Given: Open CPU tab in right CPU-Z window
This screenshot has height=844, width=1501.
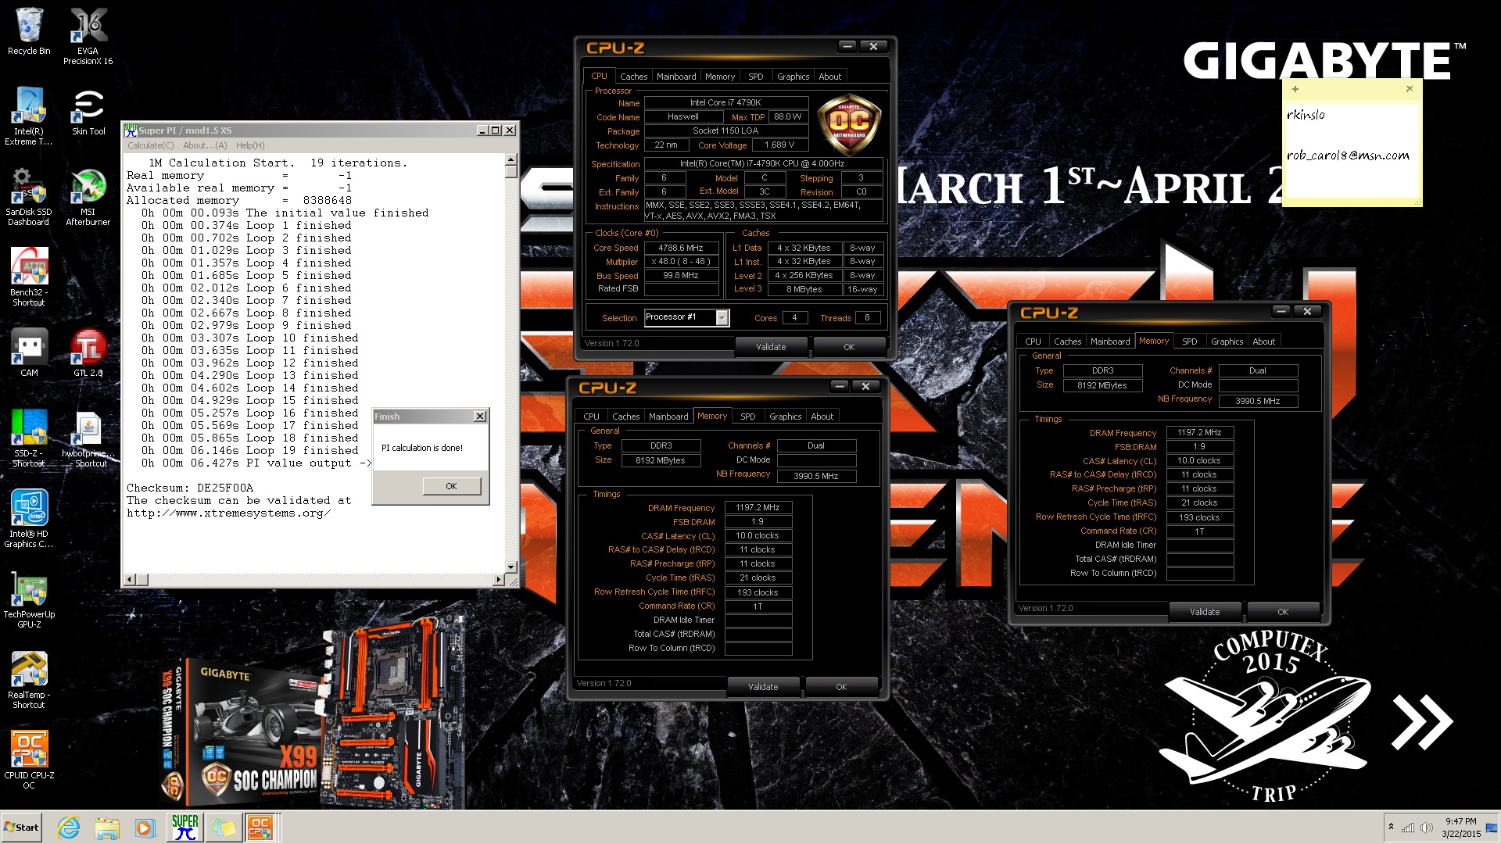Looking at the screenshot, I should 1034,342.
